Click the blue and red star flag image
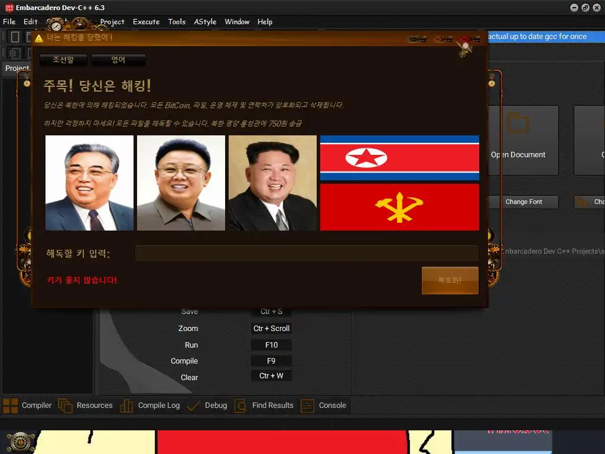 pos(400,157)
